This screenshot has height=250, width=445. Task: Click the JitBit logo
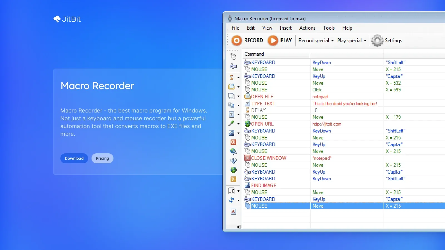(67, 19)
